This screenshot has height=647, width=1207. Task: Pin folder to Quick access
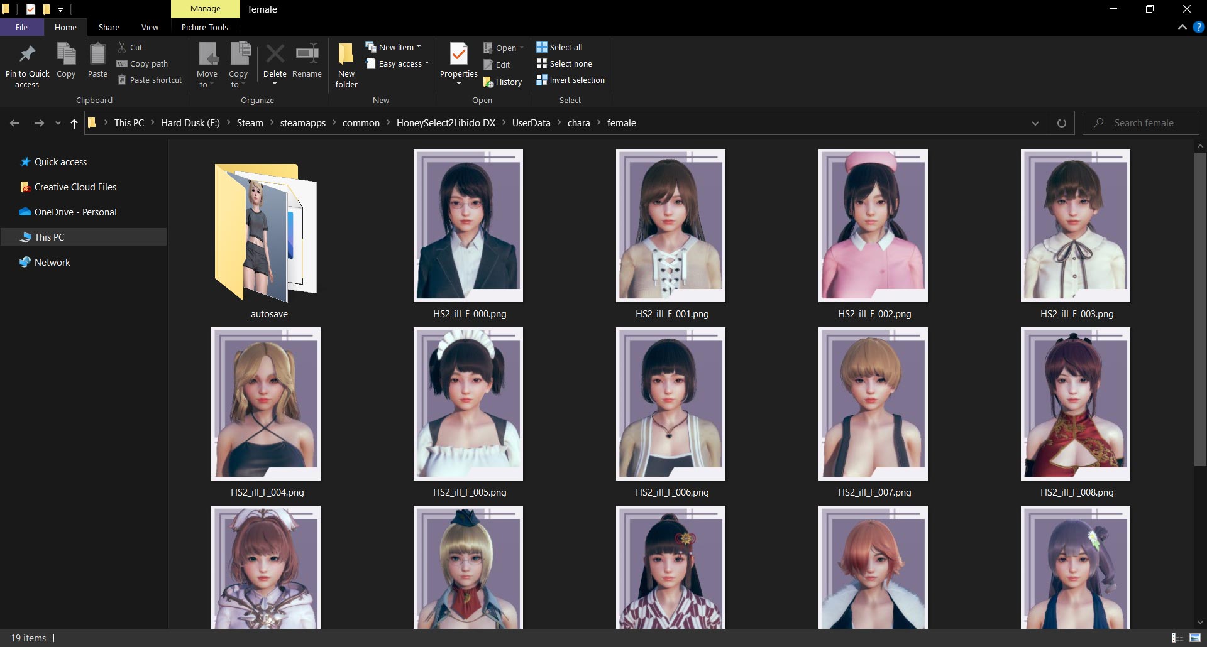point(27,66)
